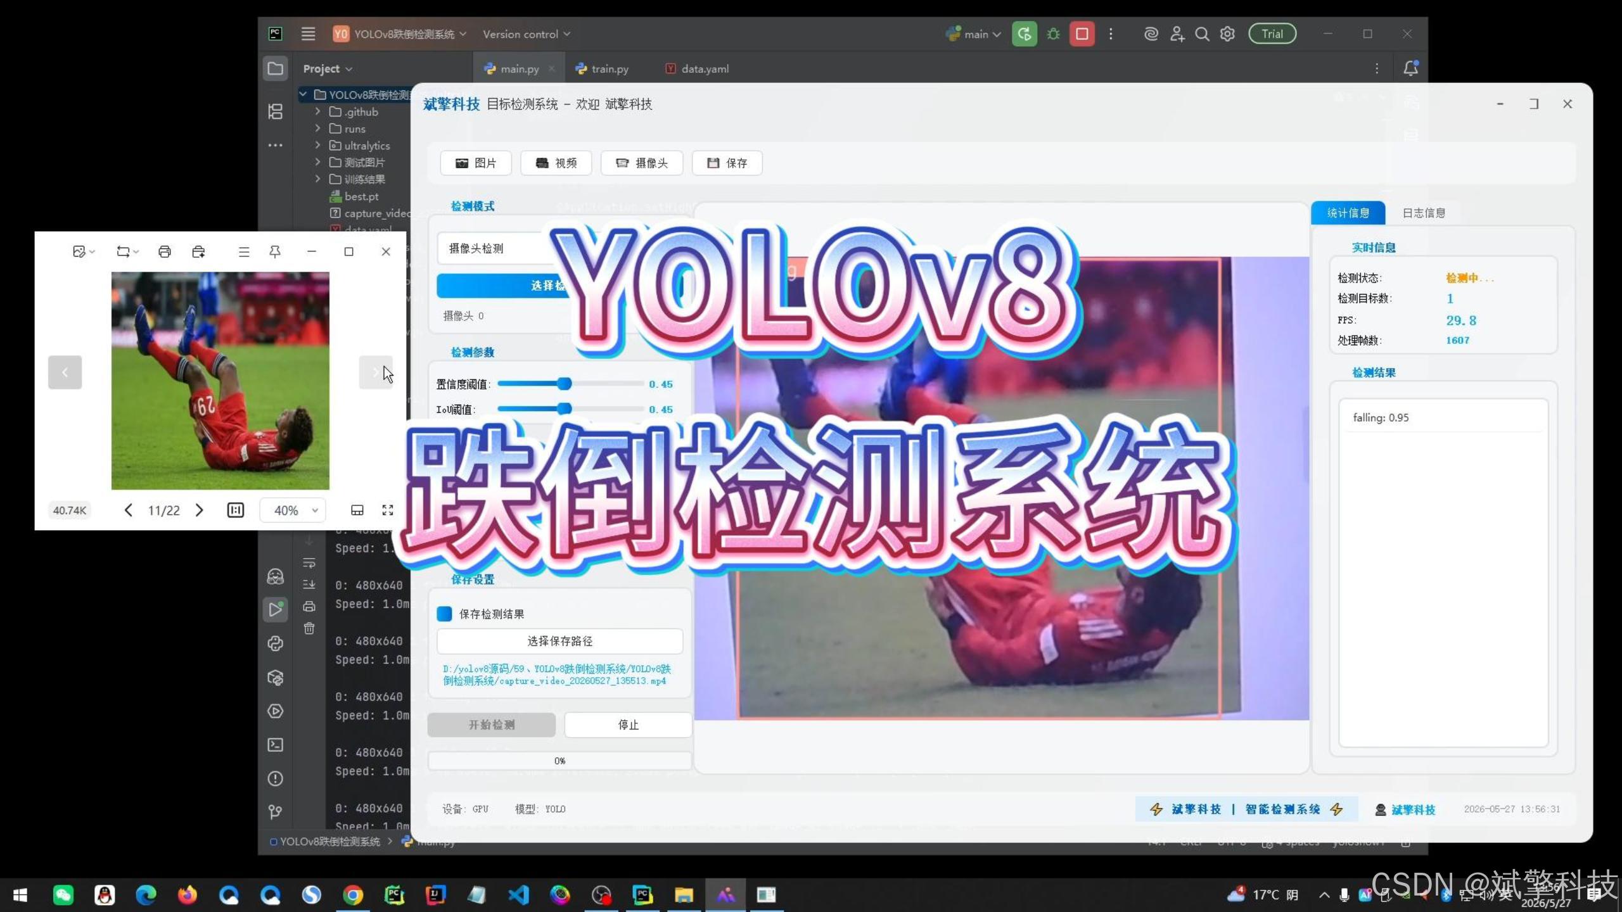This screenshot has width=1622, height=912.
Task: Toggle filmstrip icon in image viewer
Action: (357, 510)
